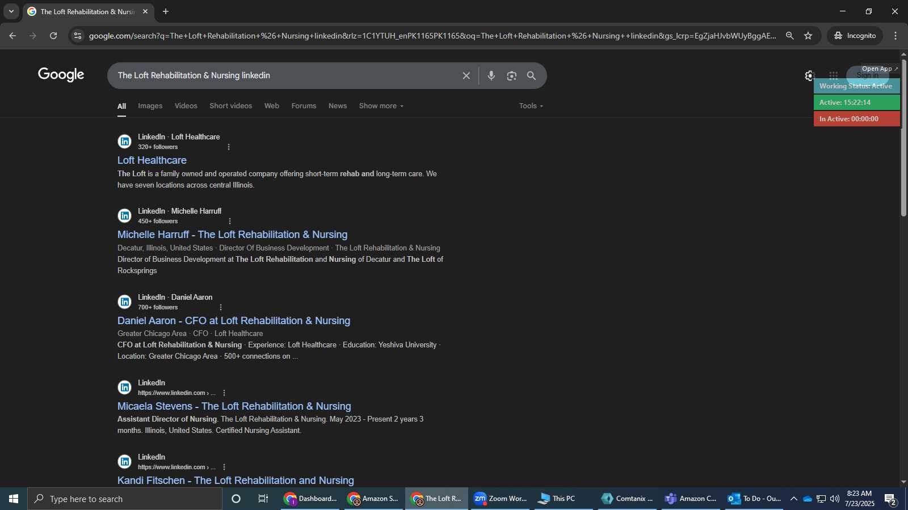Viewport: 908px width, 510px height.
Task: Open a new browser tab
Action: pos(166,11)
